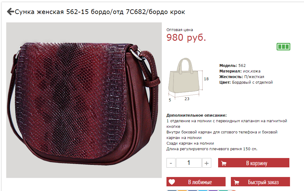Click the cart icon on В корзину button
The image size is (304, 191).
tap(224, 163)
